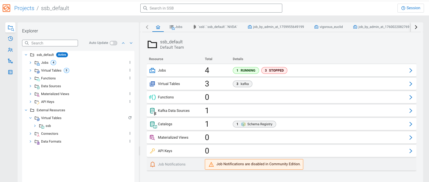Refresh External Virtual Tables
Image resolution: width=429 pixels, height=182 pixels.
pyautogui.click(x=130, y=118)
